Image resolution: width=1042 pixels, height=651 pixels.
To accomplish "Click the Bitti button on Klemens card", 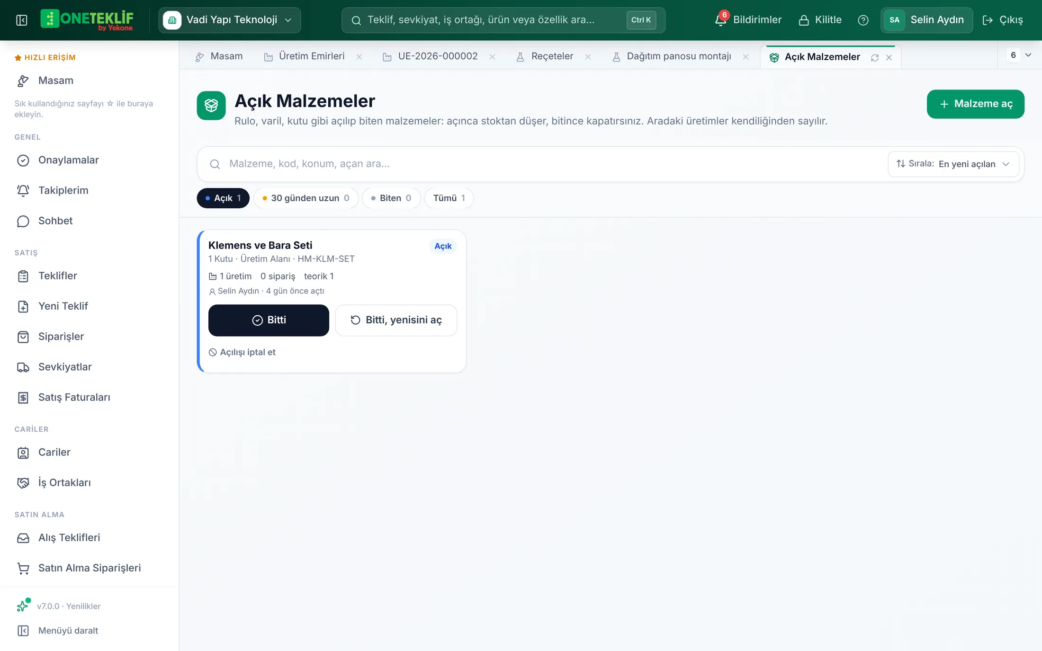I will (x=269, y=320).
